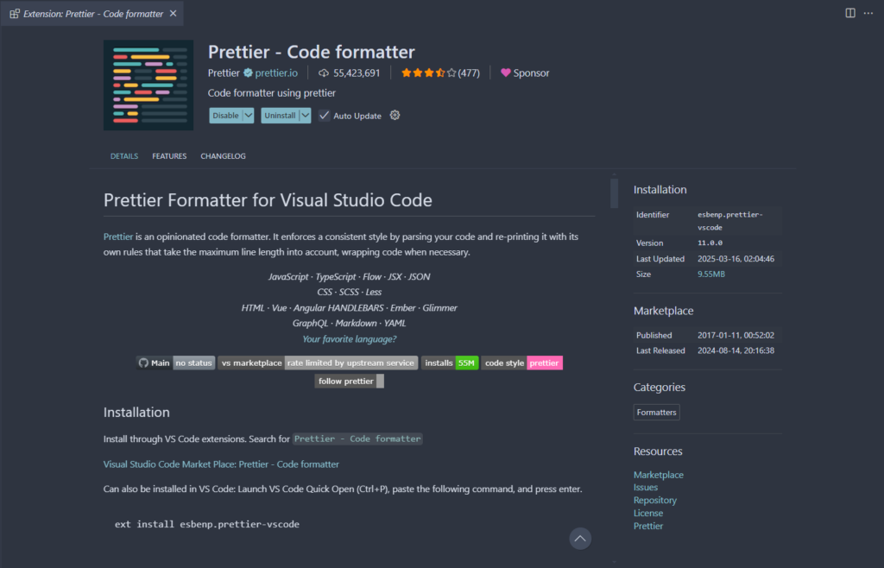The image size is (884, 568).
Task: Open the More Actions ellipsis menu
Action: click(868, 13)
